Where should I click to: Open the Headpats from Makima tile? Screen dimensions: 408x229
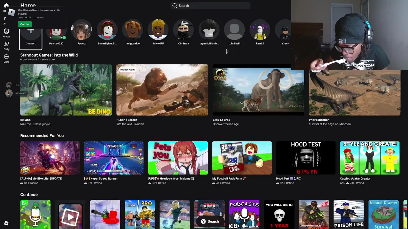click(x=178, y=158)
